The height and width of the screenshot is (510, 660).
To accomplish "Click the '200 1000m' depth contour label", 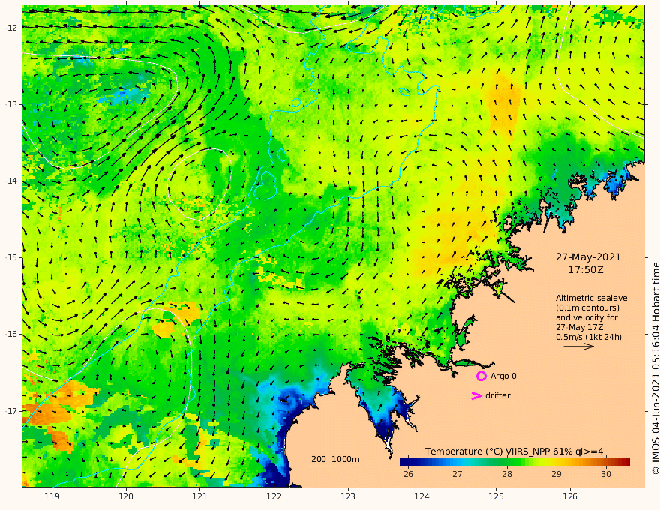I will pyautogui.click(x=335, y=459).
